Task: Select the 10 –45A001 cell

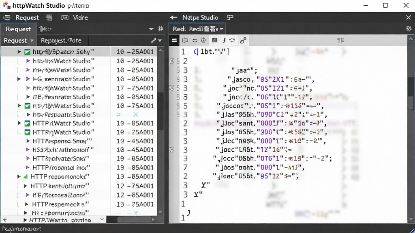Action: pyautogui.click(x=135, y=150)
